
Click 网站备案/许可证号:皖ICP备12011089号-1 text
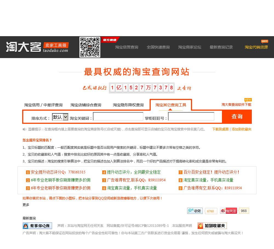click(x=138, y=226)
